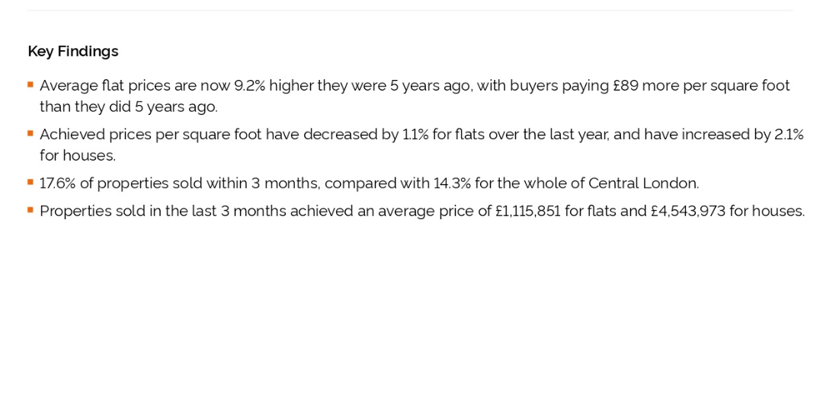Screen dimensions: 823x411
Task: Click the £1,115,851 flat price
Action: tap(528, 212)
